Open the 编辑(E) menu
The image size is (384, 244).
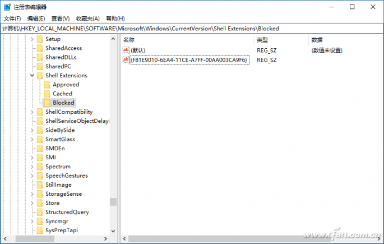pos(36,19)
